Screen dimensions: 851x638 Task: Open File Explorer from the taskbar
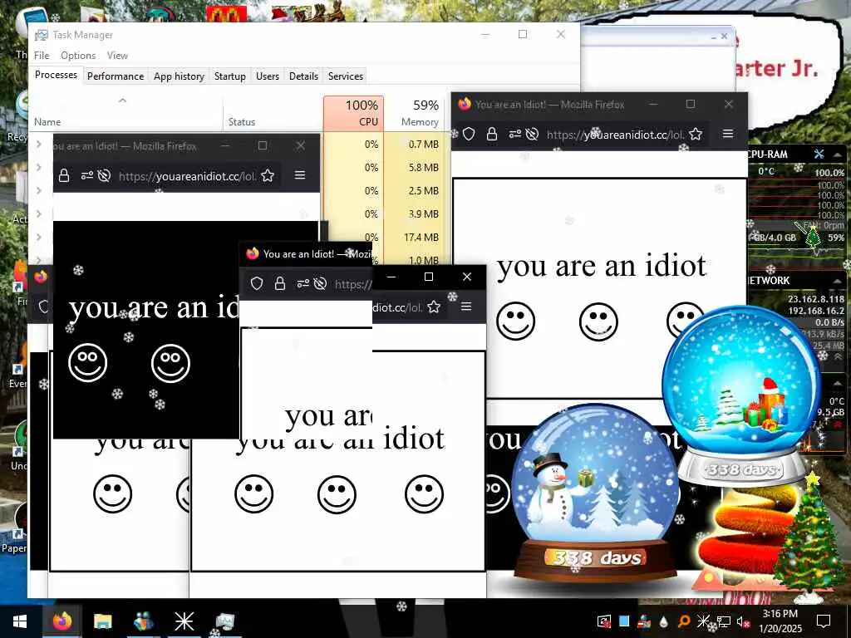point(102,621)
